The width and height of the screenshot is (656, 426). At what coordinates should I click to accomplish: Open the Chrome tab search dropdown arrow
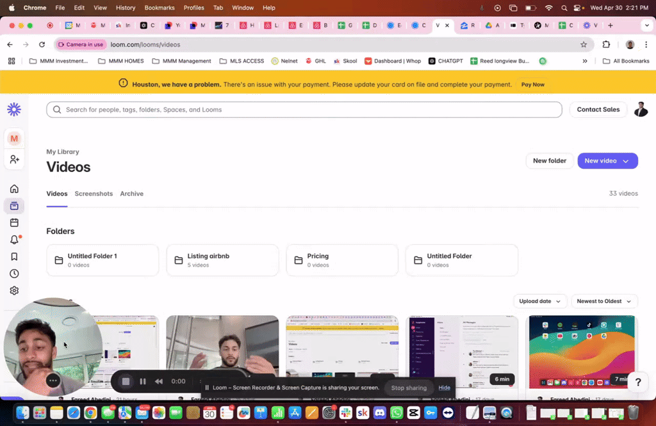click(x=647, y=26)
